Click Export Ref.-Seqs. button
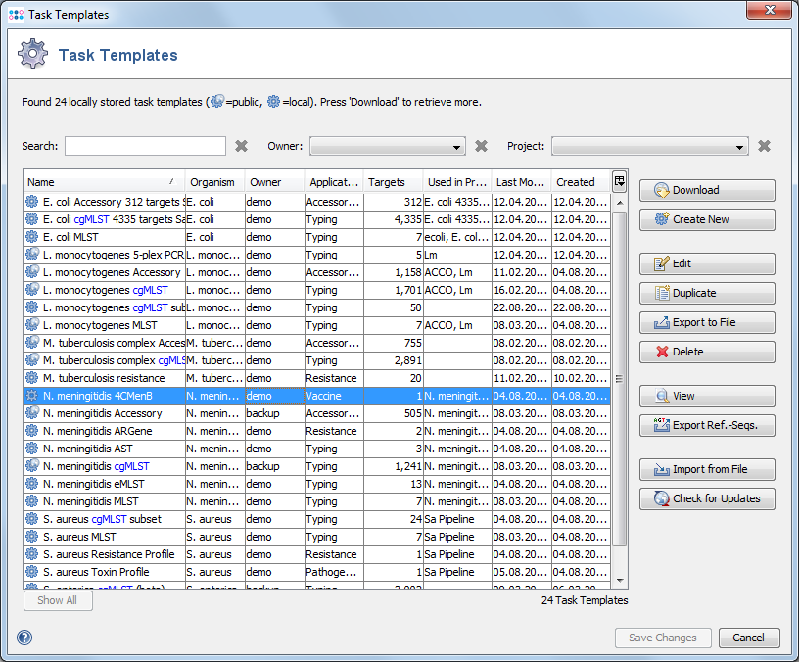 click(707, 425)
